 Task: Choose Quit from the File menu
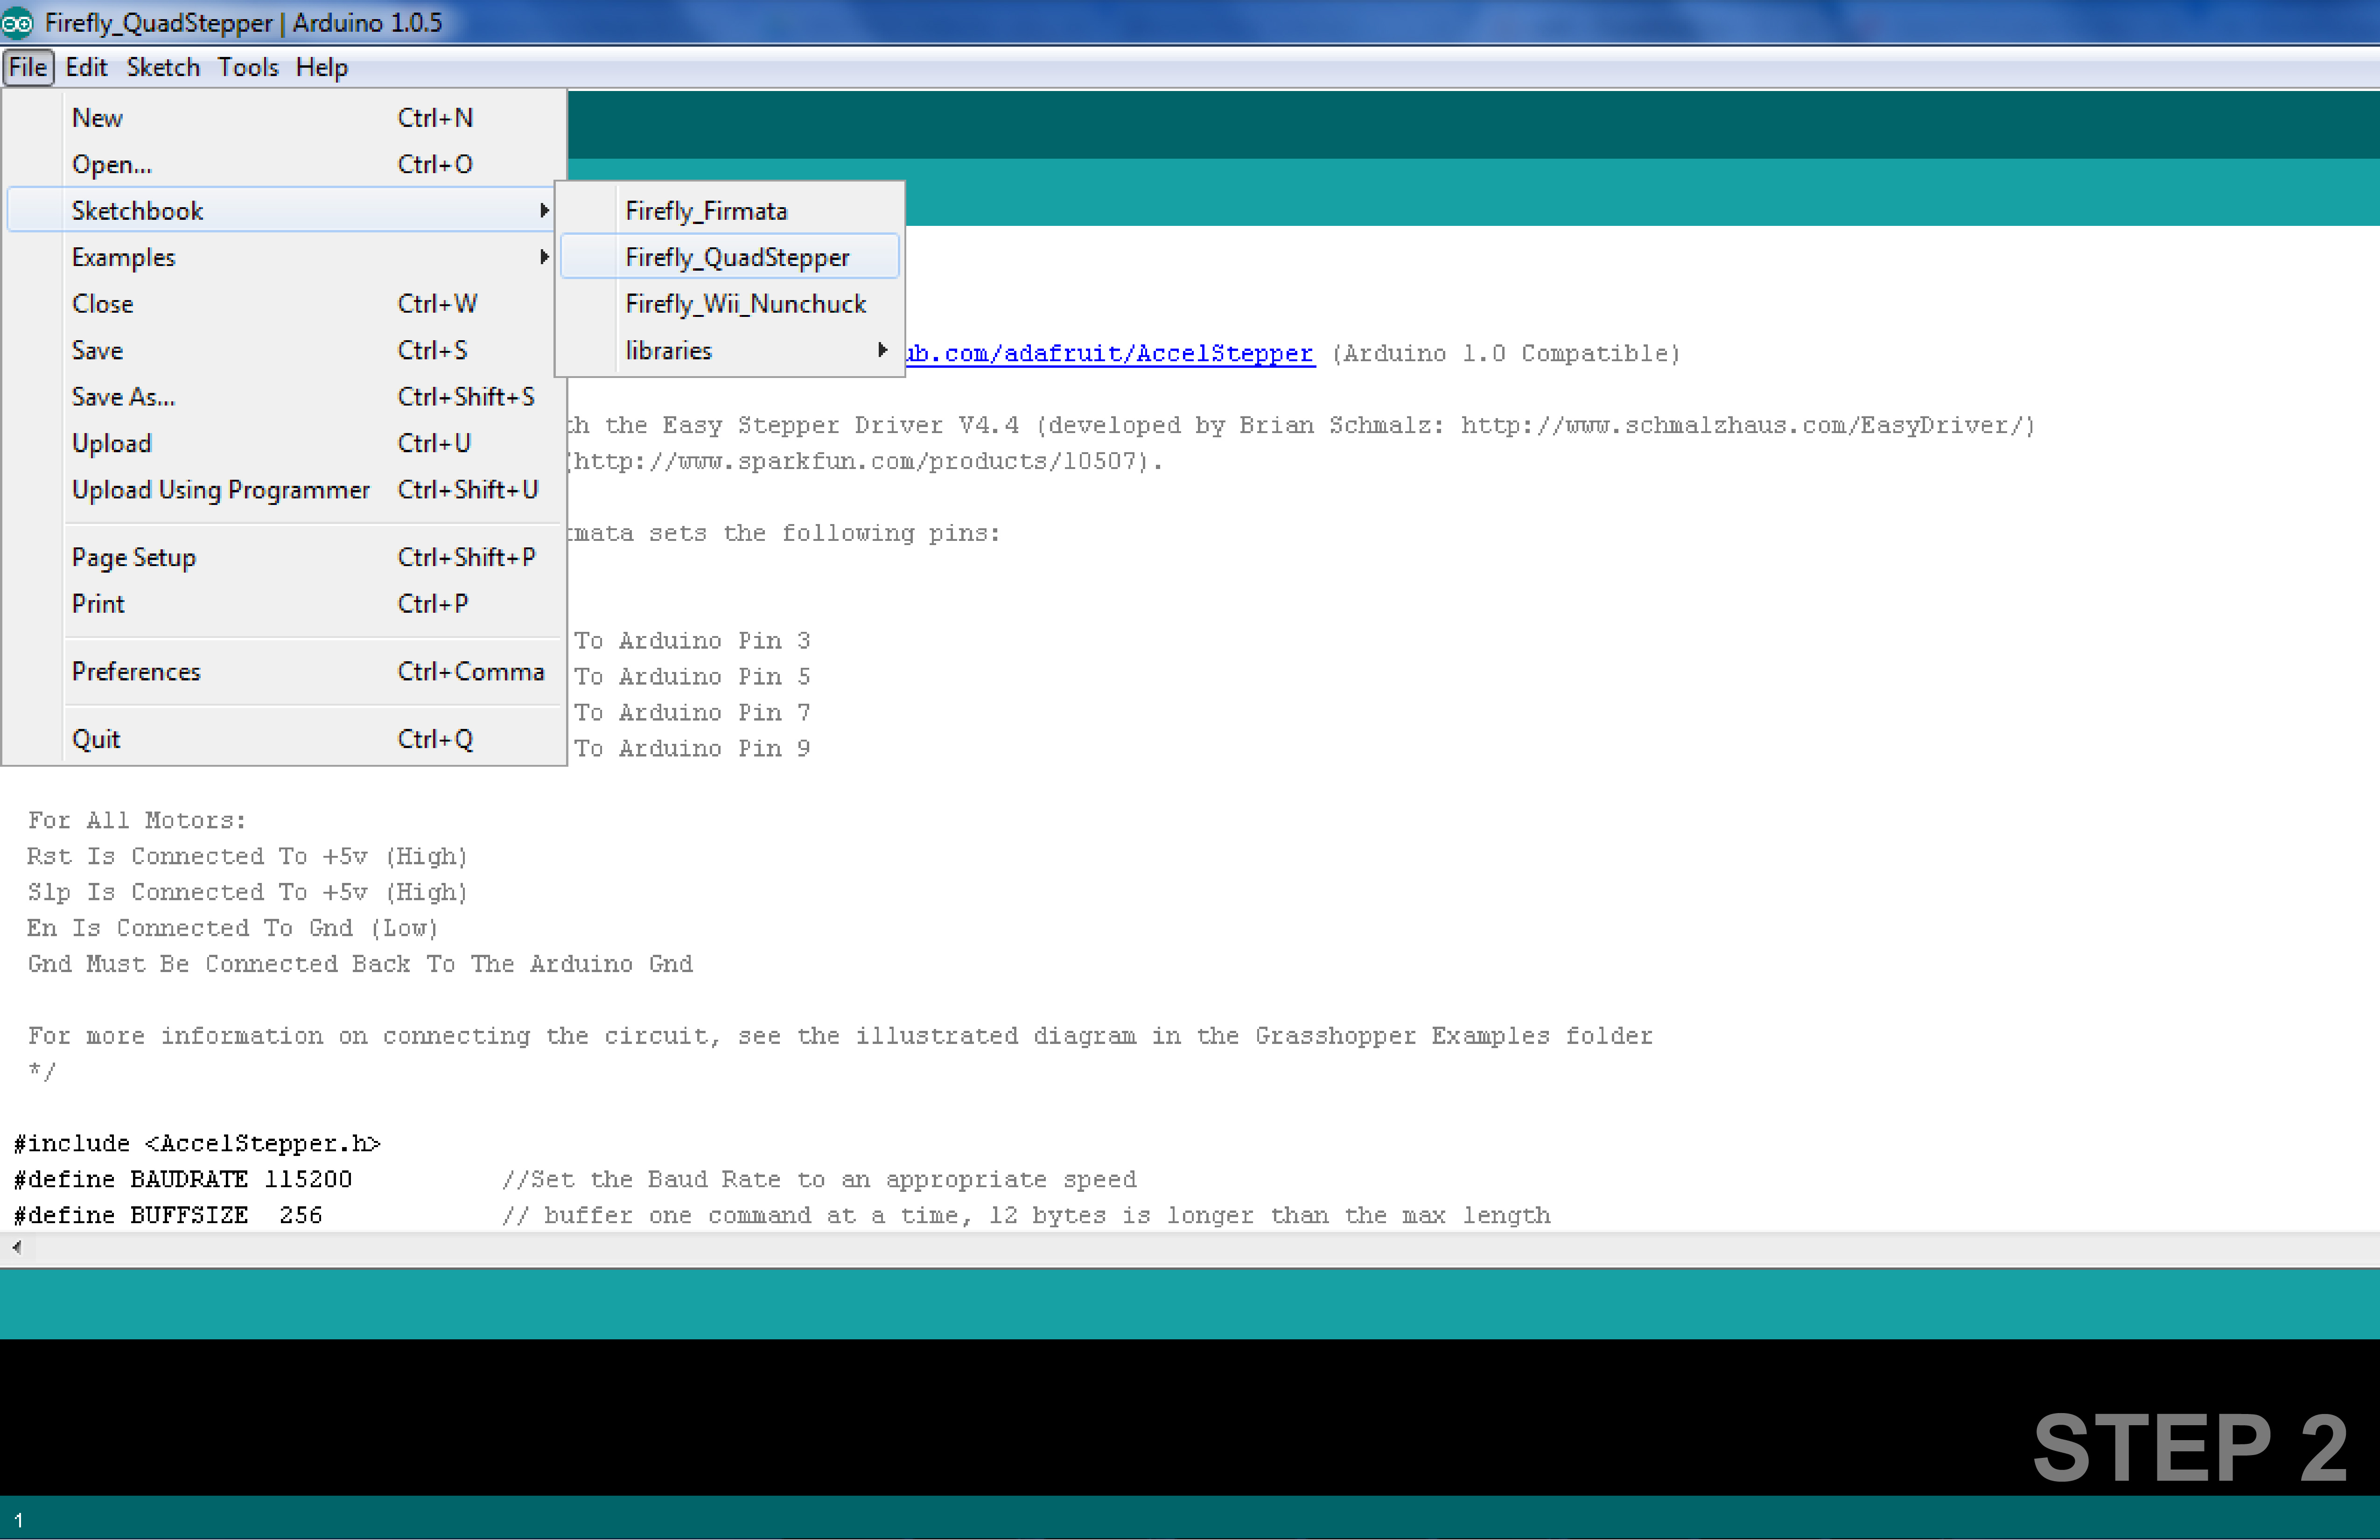coord(285,739)
